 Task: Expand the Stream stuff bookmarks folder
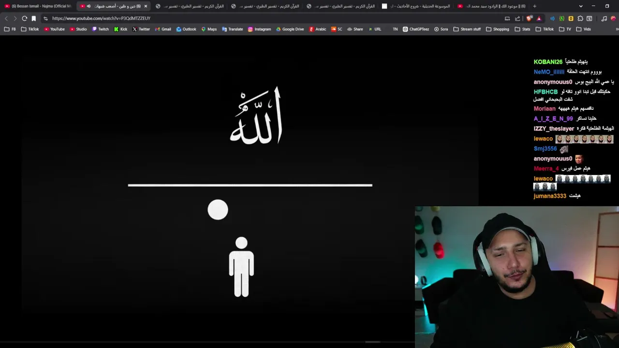click(467, 29)
